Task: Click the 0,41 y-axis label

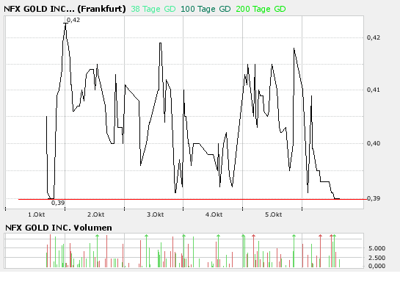Action: (374, 90)
